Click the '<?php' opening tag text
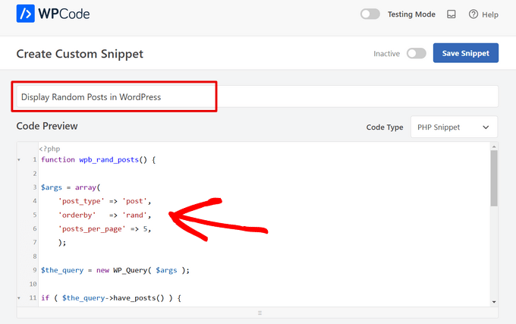Viewport: 516px width, 324px height. tap(49, 149)
